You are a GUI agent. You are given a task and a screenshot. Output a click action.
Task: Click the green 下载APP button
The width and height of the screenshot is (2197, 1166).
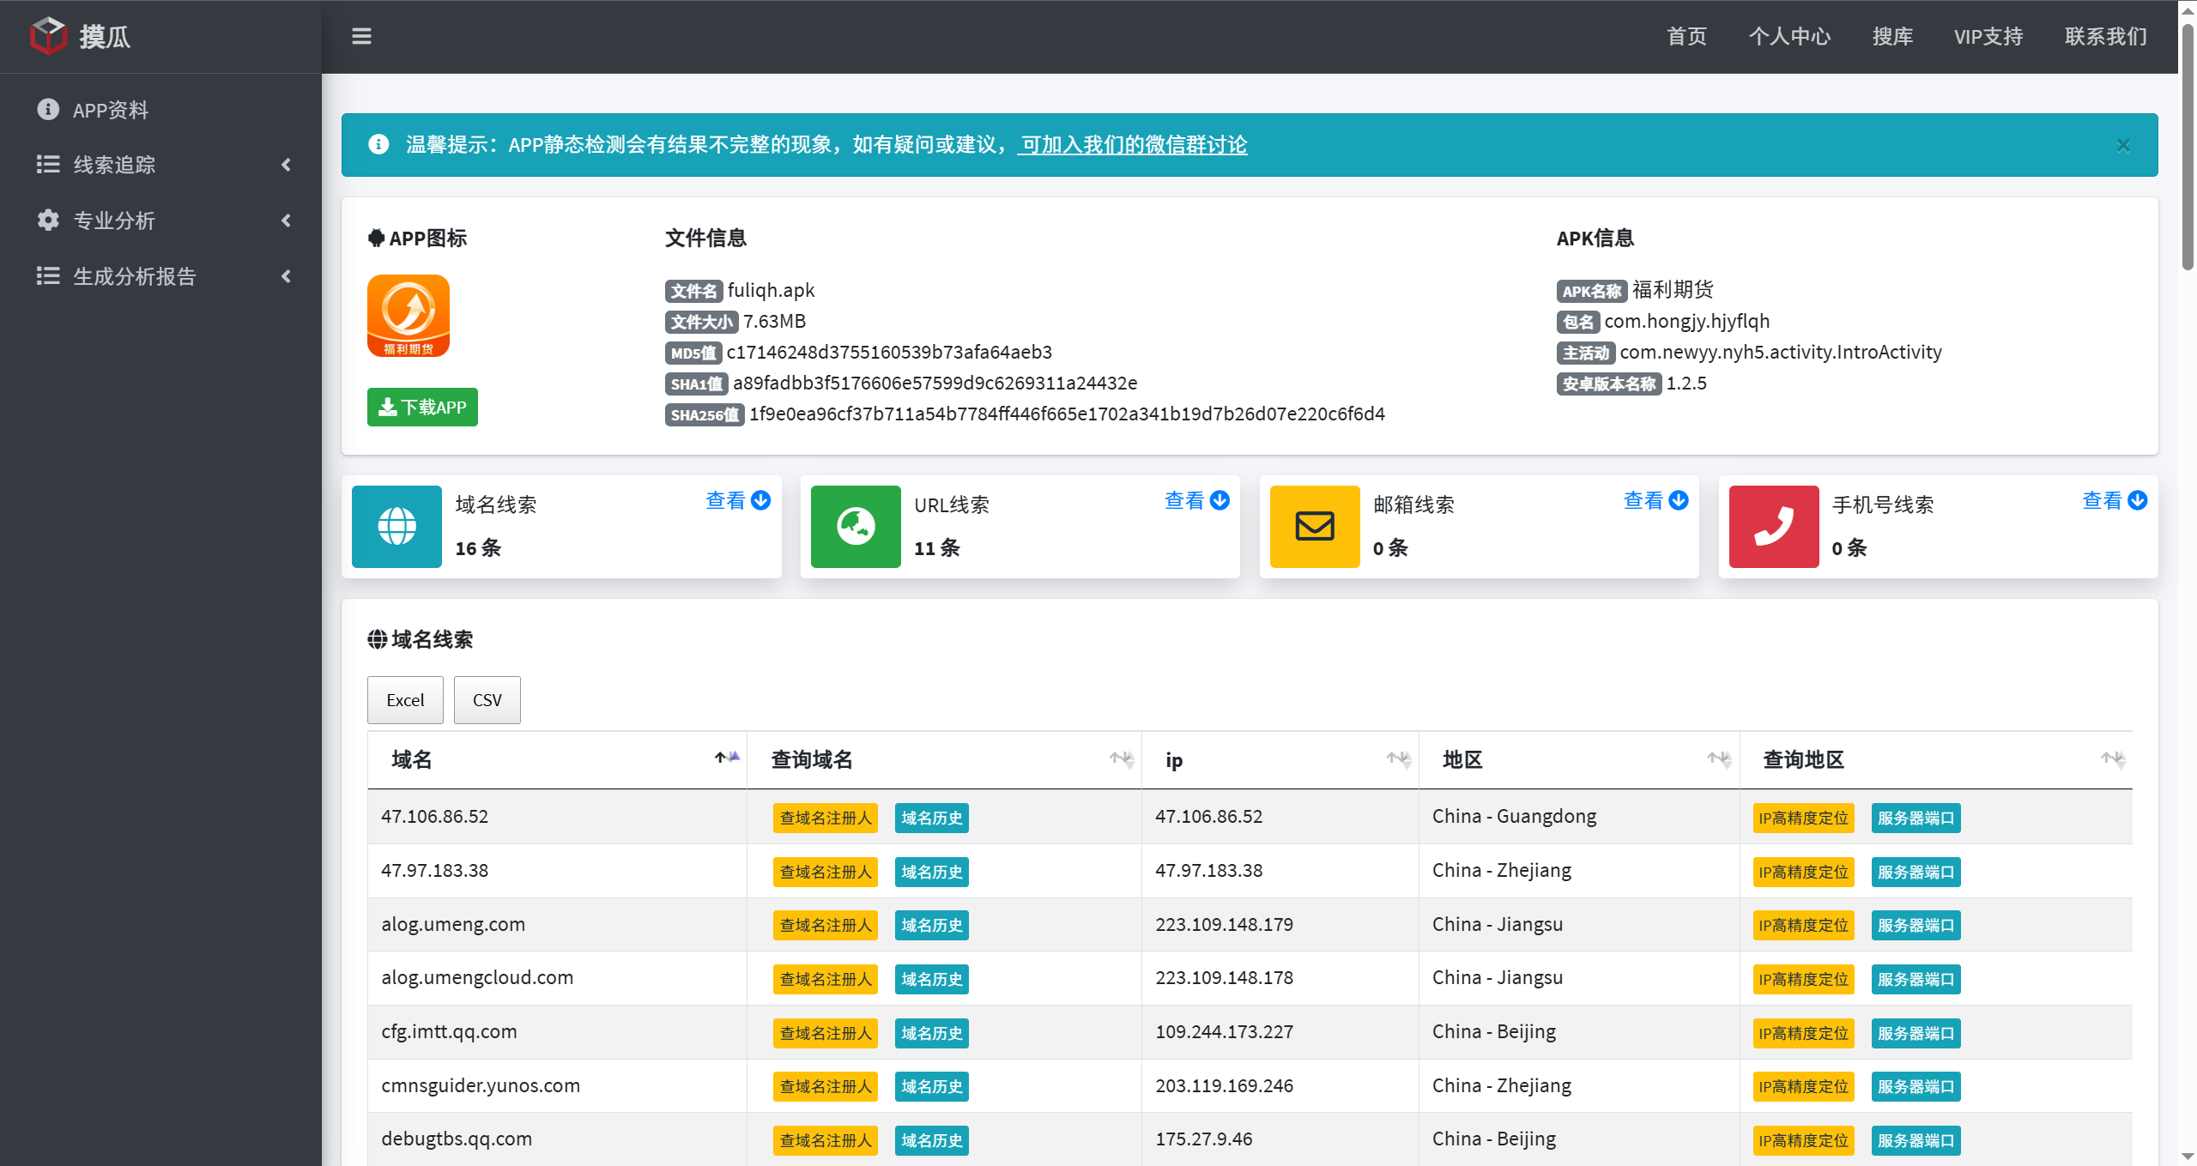[x=422, y=407]
